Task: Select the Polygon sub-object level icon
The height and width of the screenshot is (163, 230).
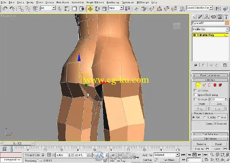Action: click(215, 85)
